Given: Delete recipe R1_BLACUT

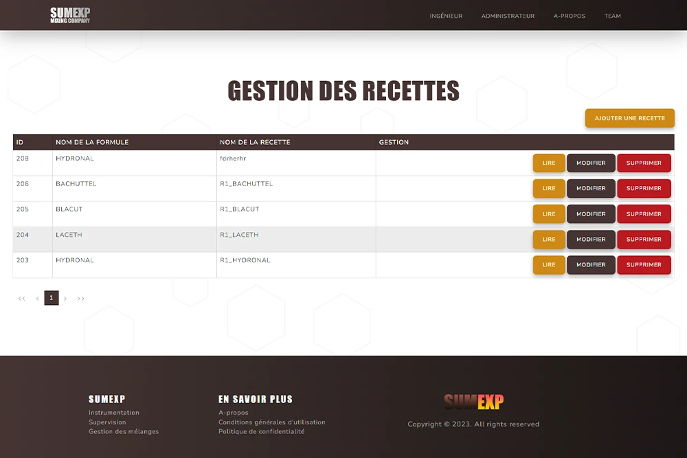Looking at the screenshot, I should tap(644, 214).
